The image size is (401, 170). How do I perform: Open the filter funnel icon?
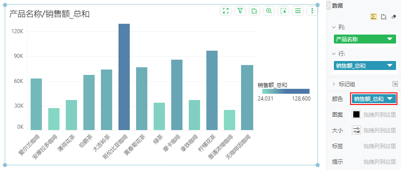coord(240,11)
